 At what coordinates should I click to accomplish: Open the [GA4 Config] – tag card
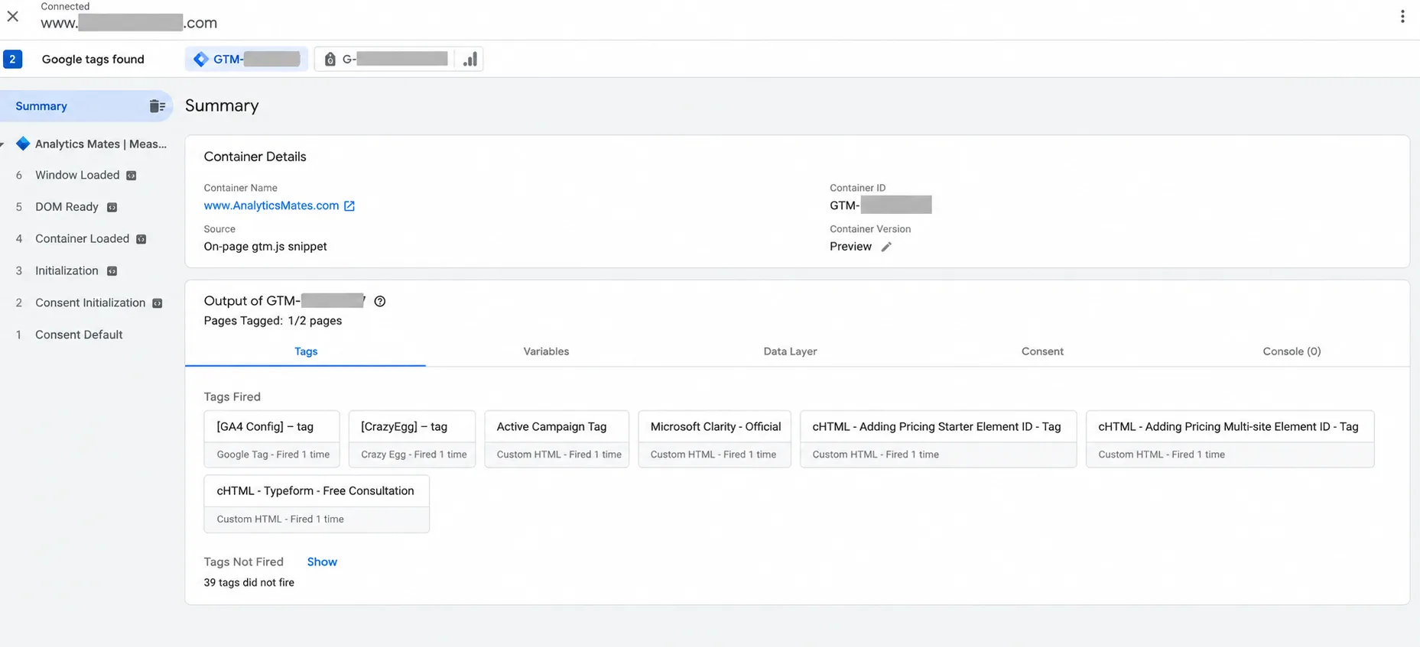273,439
